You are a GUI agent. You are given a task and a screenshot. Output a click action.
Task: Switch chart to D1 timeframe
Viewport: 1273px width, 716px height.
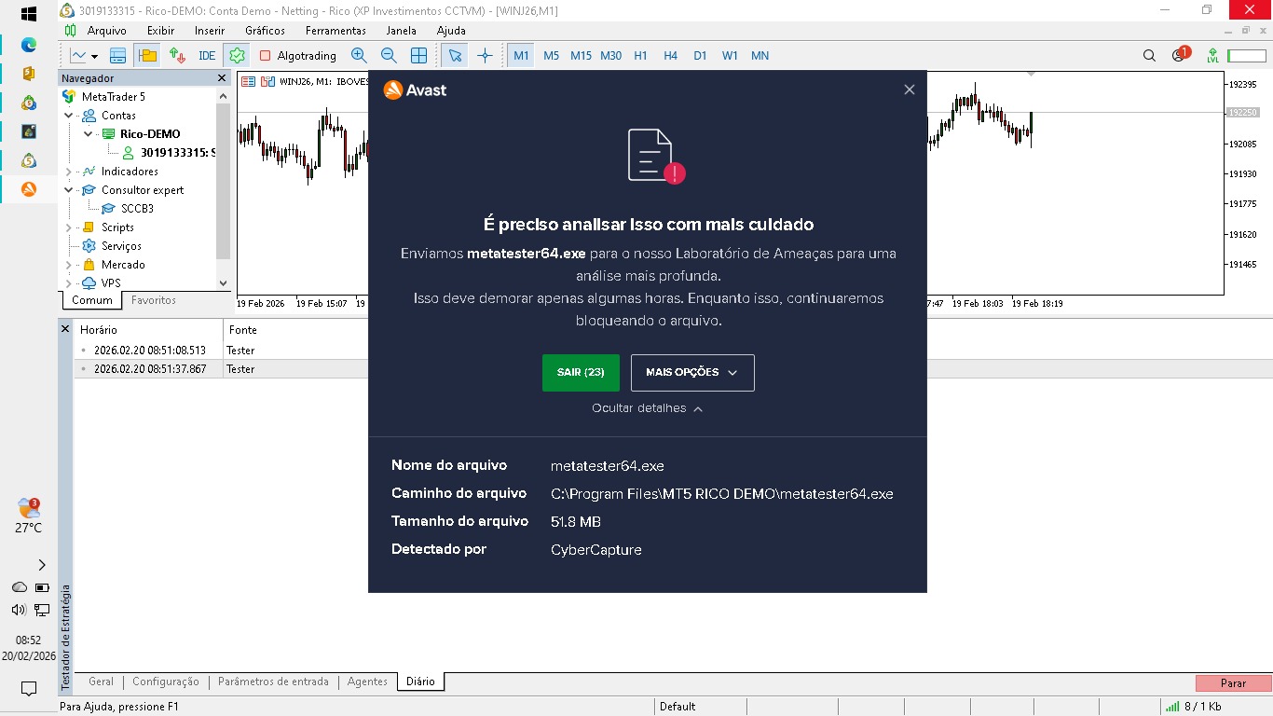point(700,55)
